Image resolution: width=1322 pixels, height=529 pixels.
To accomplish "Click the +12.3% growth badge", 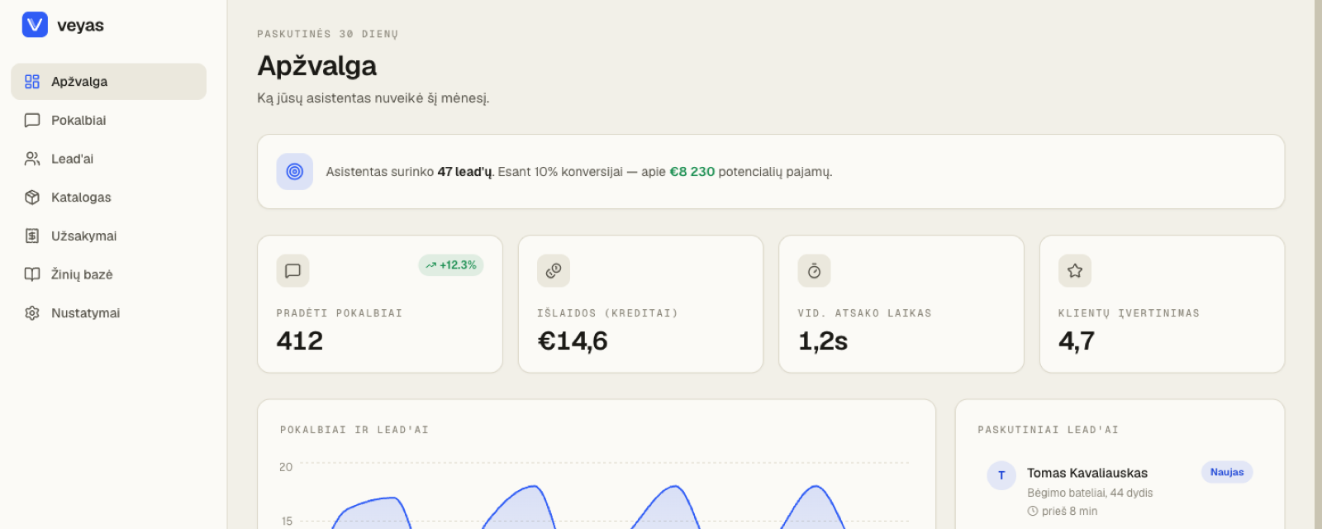I will tap(451, 265).
